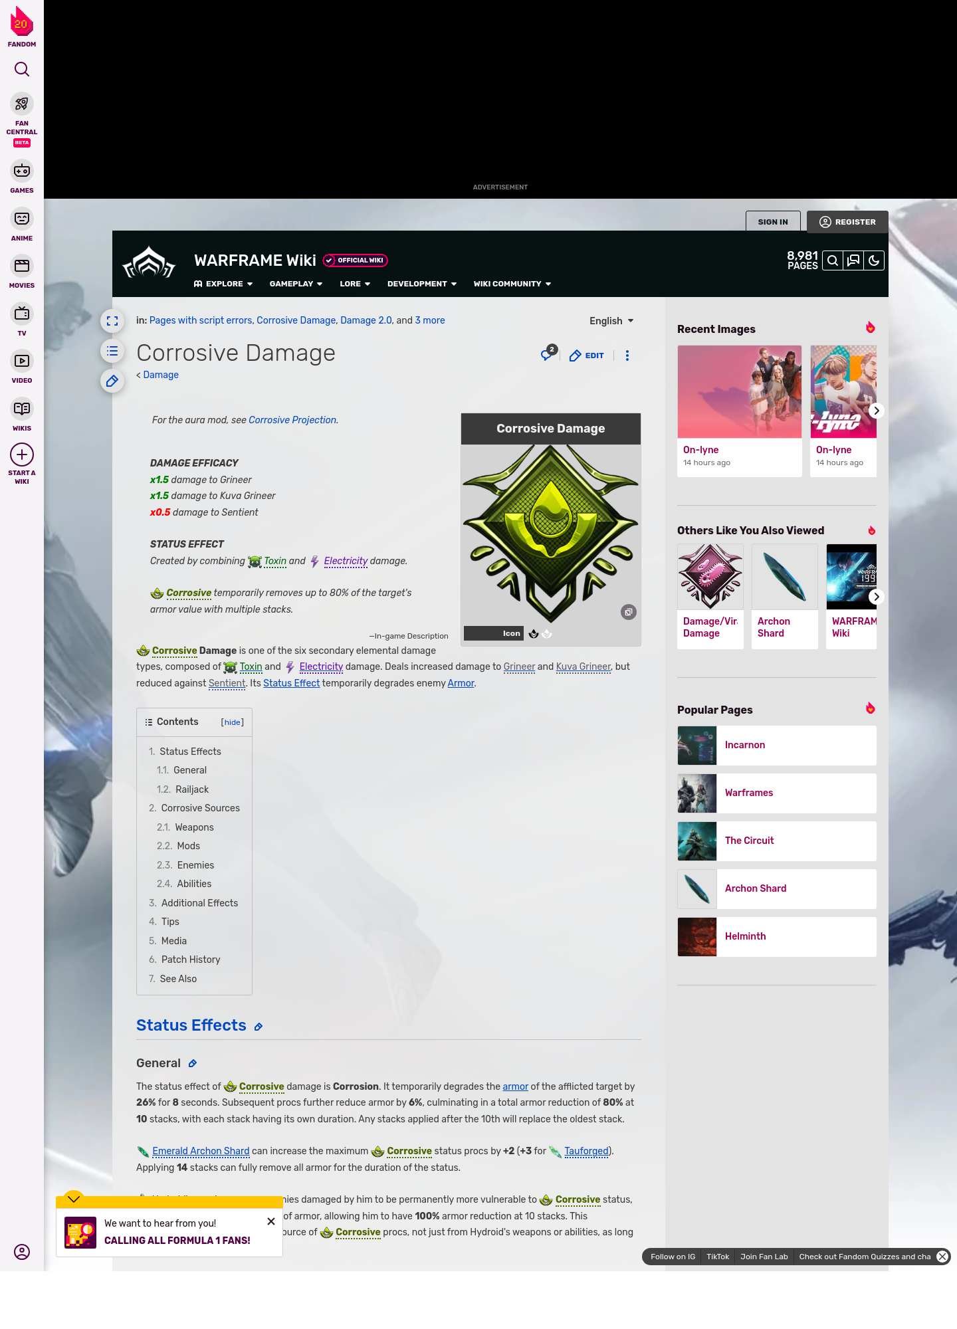Edit the Status Effects section icon
This screenshot has width=957, height=1329.
click(x=259, y=1027)
